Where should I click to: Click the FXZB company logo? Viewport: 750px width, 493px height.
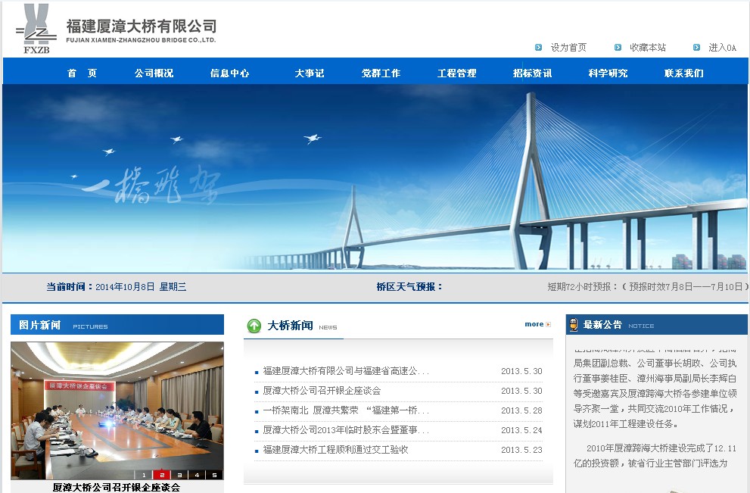tap(36, 30)
